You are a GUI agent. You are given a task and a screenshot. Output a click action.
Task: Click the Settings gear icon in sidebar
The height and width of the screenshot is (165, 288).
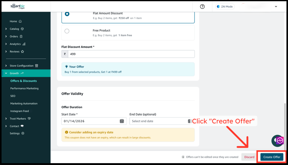[x=23, y=133]
